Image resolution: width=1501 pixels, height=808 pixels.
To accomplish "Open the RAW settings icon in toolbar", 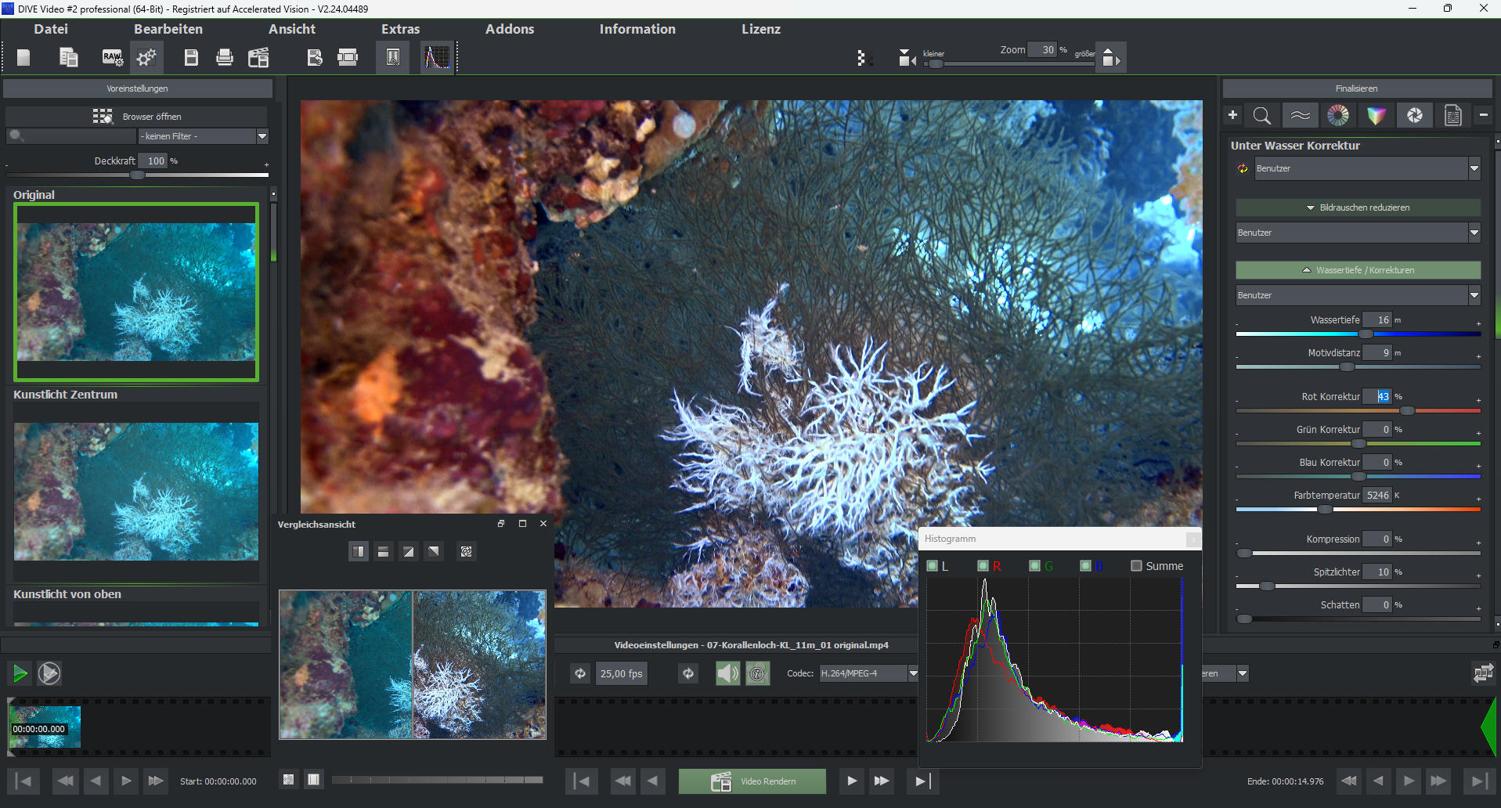I will click(x=112, y=57).
